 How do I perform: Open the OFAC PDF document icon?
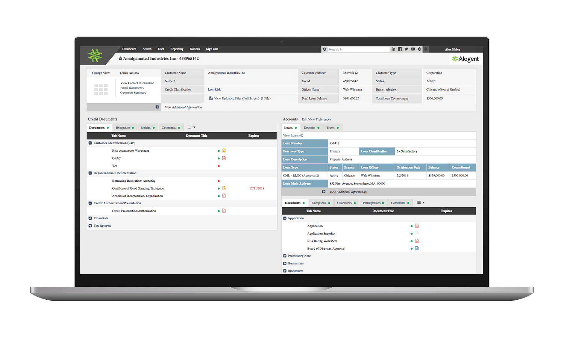(x=224, y=158)
